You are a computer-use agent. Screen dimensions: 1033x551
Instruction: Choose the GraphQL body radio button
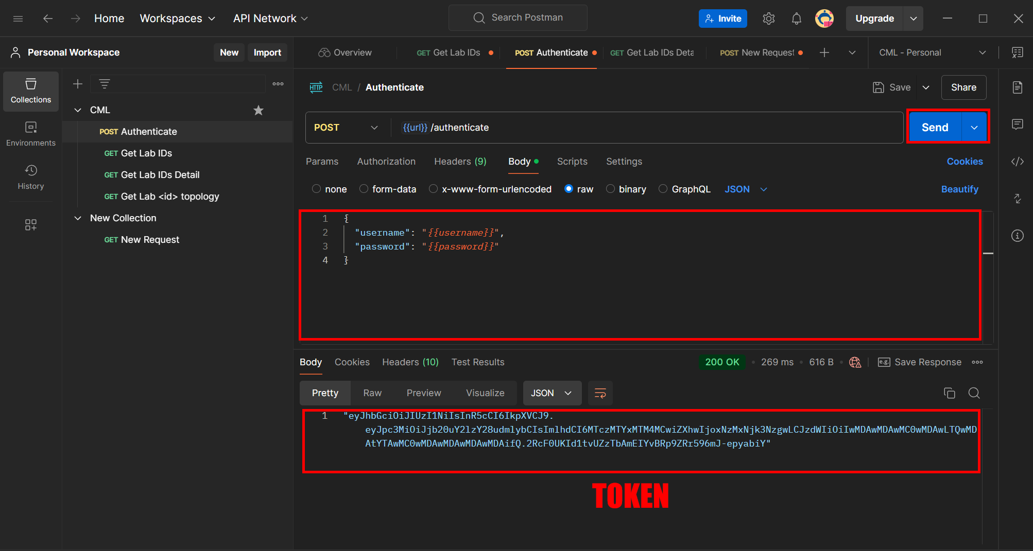[663, 189]
